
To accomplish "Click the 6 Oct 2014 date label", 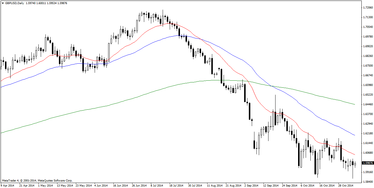I will click(x=308, y=185).
